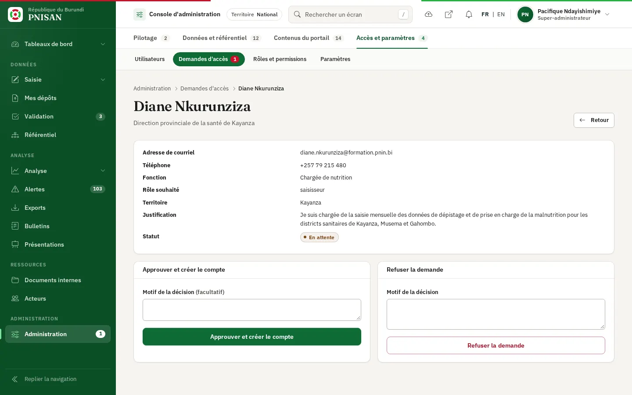Select the Paramètres subtab
This screenshot has width=632, height=395.
[x=335, y=59]
